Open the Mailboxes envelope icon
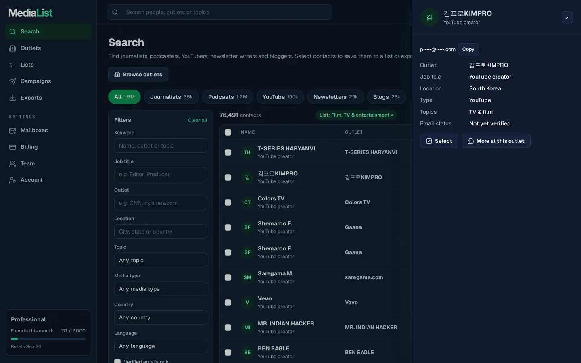 13,131
